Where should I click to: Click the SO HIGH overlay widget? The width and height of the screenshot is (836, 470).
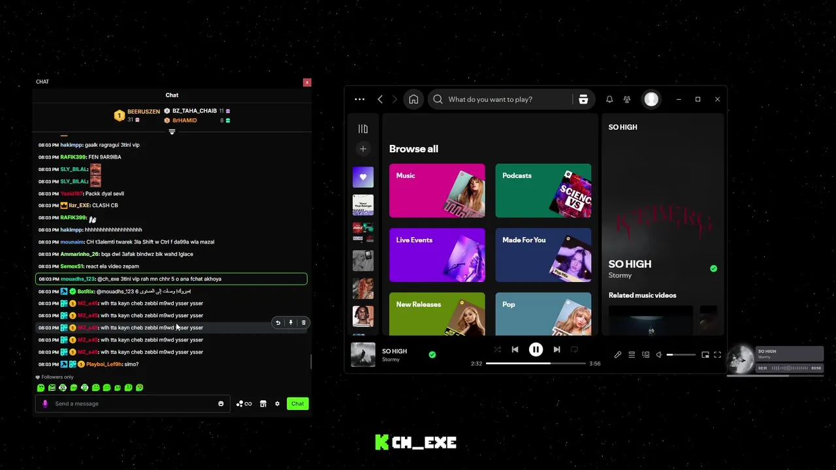click(775, 360)
